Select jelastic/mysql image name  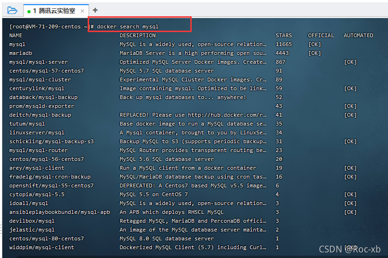point(32,230)
